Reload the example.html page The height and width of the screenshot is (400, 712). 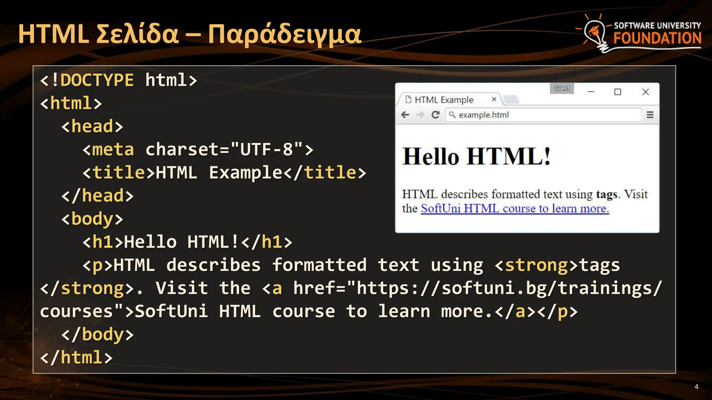click(436, 115)
